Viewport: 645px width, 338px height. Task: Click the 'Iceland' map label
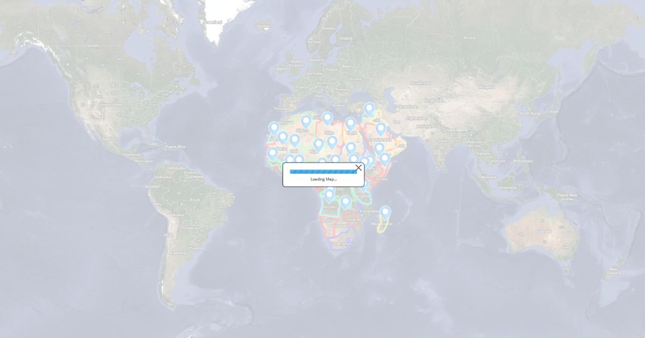(x=263, y=25)
